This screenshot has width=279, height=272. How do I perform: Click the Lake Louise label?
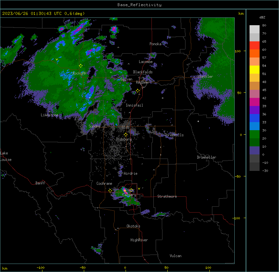pos(6,156)
